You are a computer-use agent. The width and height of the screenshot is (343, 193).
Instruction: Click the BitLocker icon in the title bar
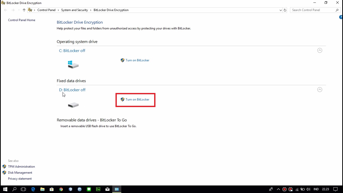click(3, 3)
